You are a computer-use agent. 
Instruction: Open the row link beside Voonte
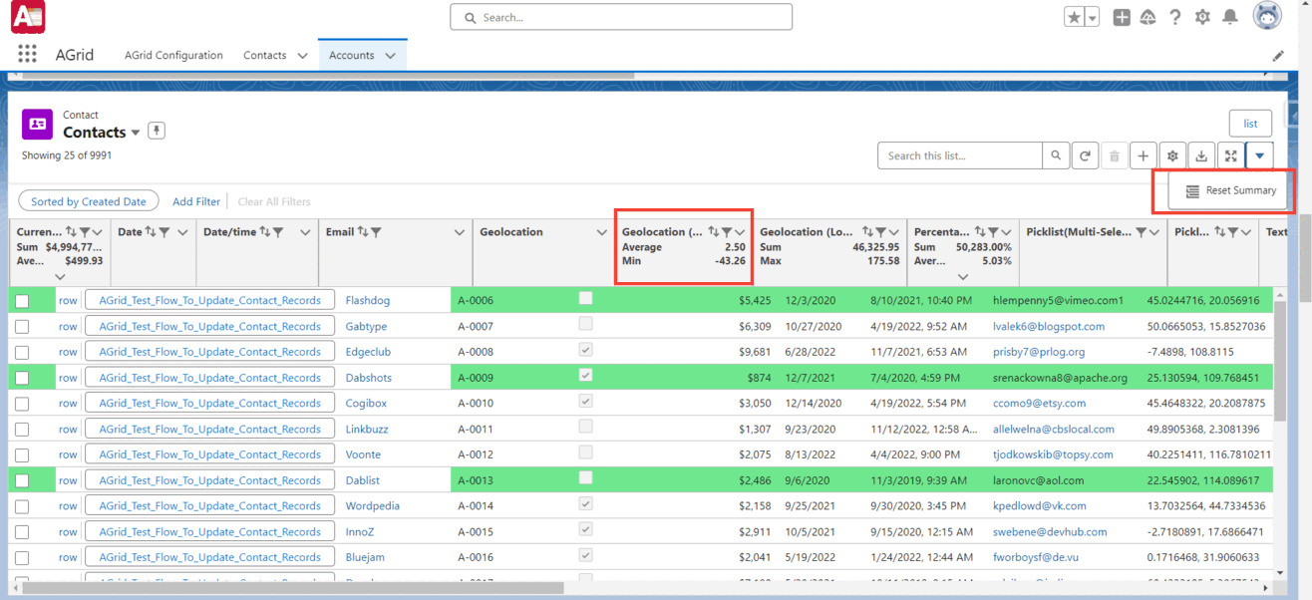click(68, 454)
